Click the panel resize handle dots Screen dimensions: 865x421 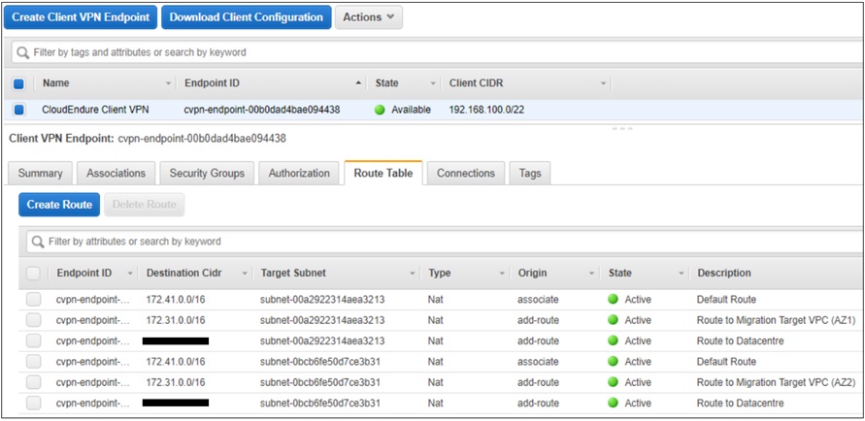tap(623, 129)
